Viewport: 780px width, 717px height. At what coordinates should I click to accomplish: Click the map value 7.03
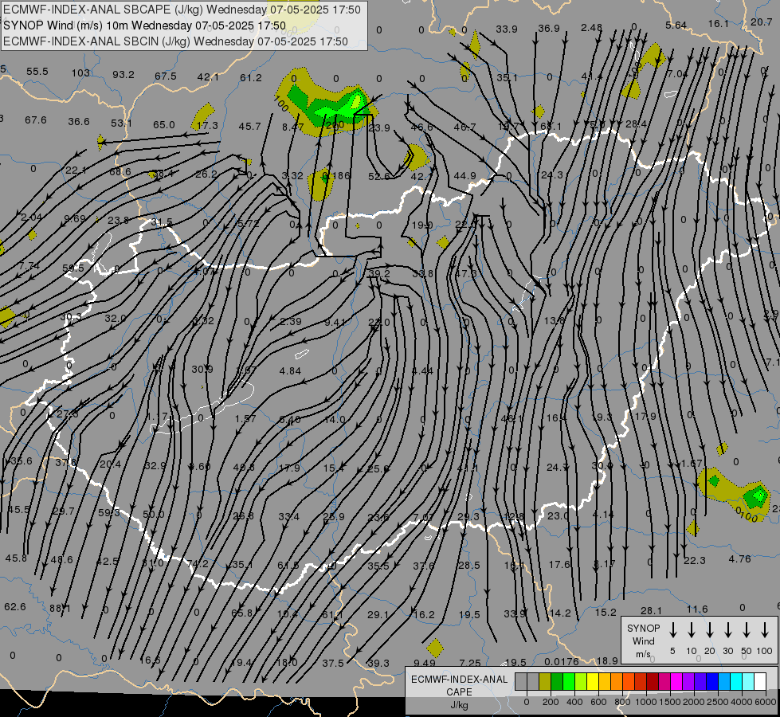(423, 518)
